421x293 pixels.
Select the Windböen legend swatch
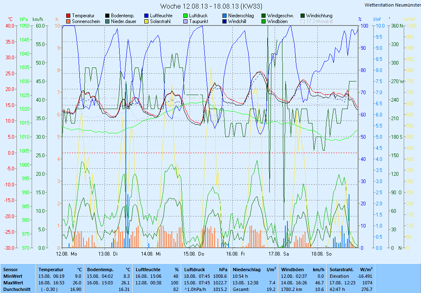[264, 21]
